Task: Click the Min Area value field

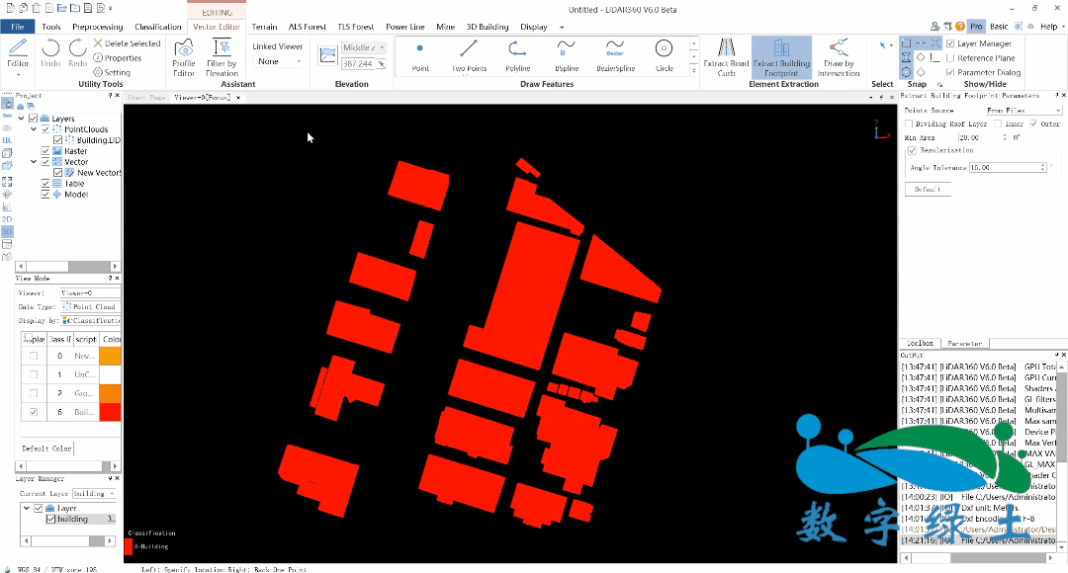Action: [x=984, y=137]
